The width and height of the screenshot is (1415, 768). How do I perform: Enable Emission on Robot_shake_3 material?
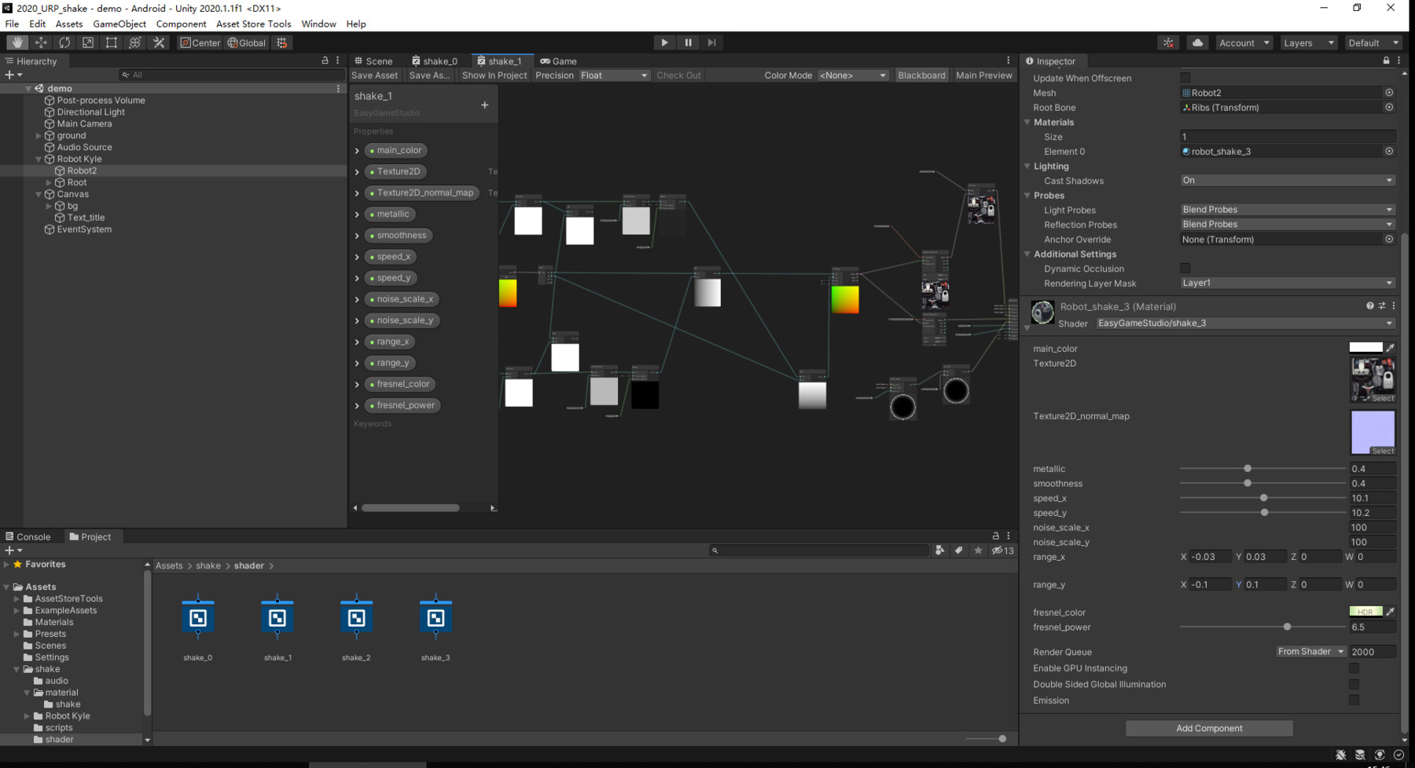[x=1354, y=700]
